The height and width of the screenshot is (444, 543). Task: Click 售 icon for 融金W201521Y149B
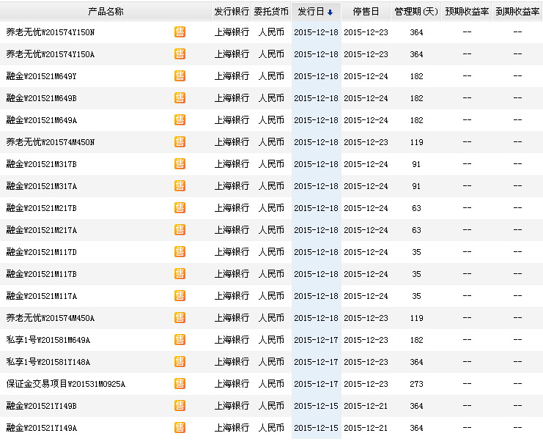180,406
